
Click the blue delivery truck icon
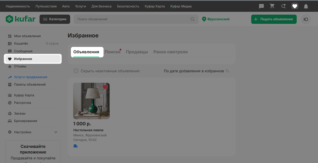(x=75, y=146)
